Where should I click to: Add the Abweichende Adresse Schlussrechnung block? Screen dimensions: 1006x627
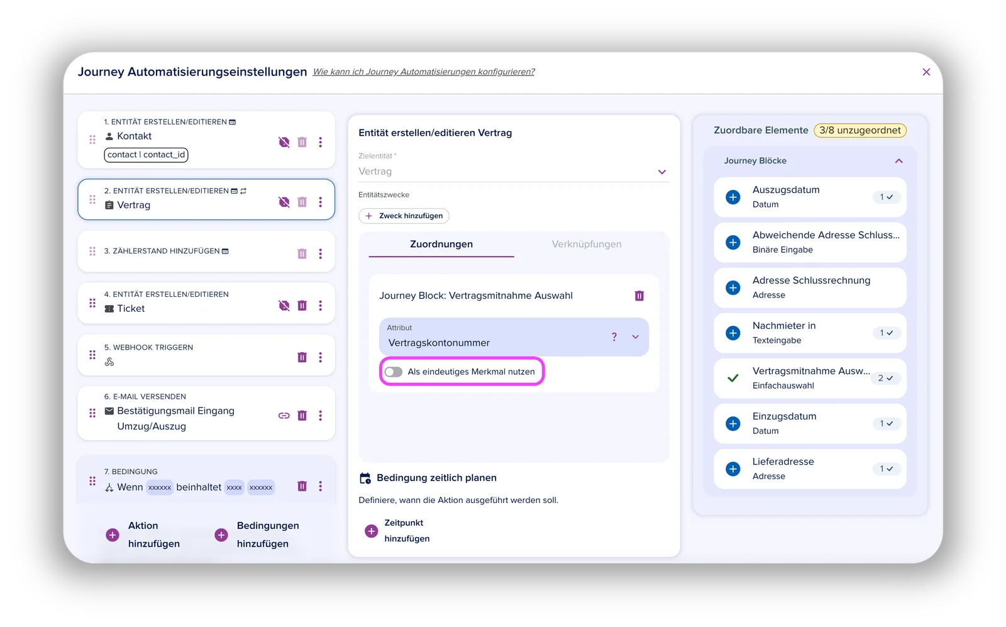point(733,242)
